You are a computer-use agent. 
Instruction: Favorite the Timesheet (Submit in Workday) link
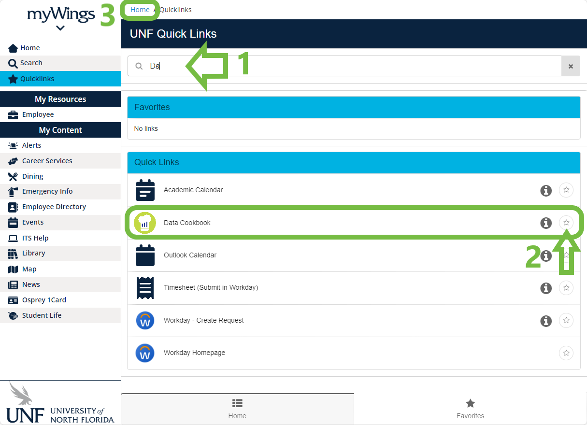coord(566,288)
